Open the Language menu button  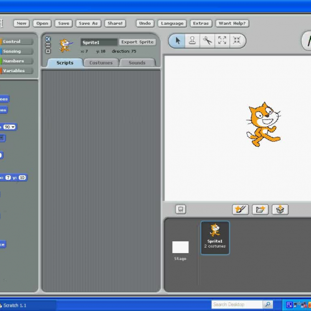tap(172, 23)
